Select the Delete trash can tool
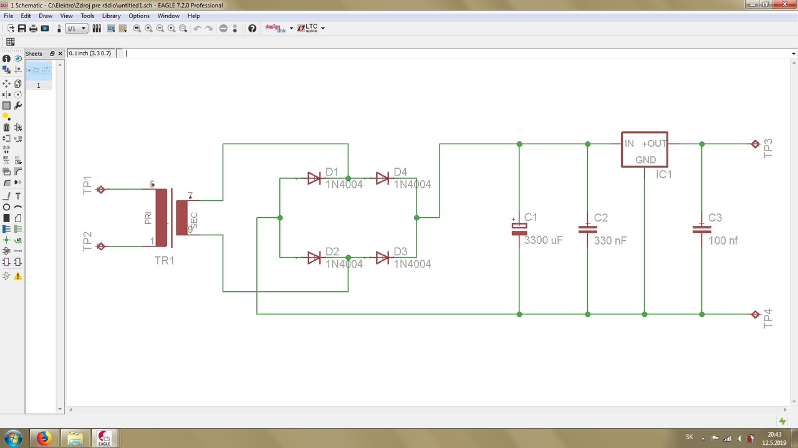 (x=6, y=128)
